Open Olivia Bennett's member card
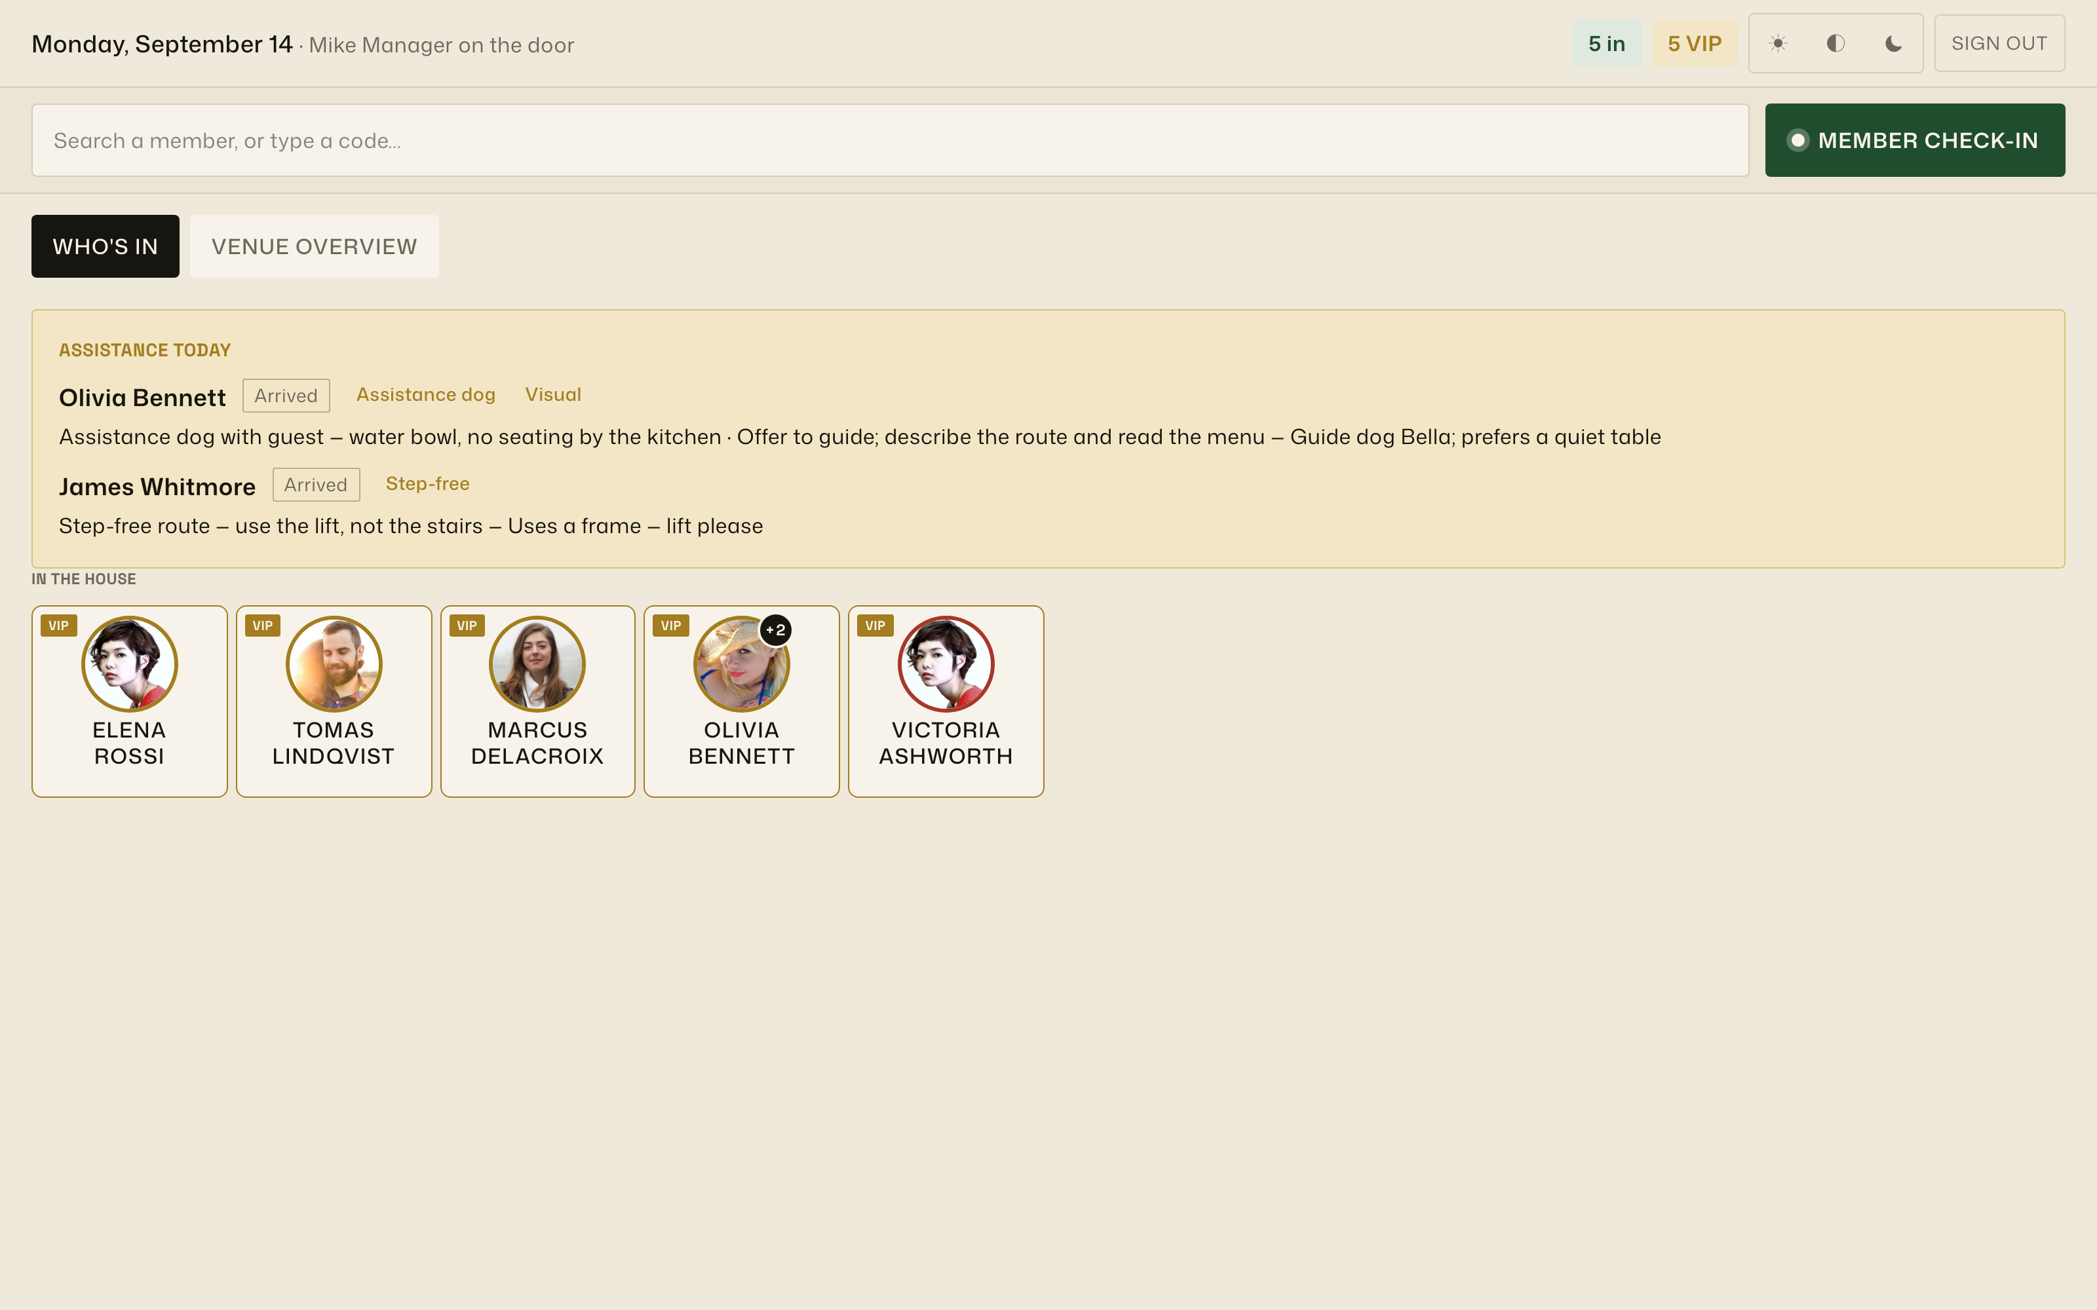This screenshot has height=1310, width=2097. point(742,701)
